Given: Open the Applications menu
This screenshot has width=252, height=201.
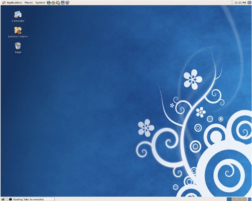Looking at the screenshot, I should tap(12, 3).
